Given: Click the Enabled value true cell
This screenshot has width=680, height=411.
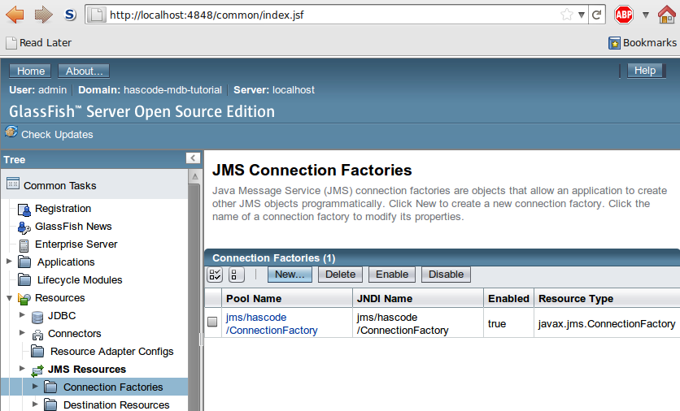Looking at the screenshot, I should pyautogui.click(x=496, y=324).
